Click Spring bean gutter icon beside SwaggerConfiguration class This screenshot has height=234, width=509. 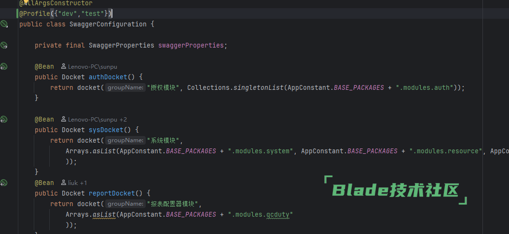(4, 24)
